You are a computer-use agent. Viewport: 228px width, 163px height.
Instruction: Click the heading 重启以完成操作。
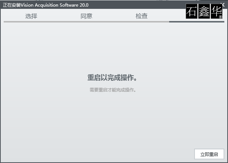[x=112, y=77]
